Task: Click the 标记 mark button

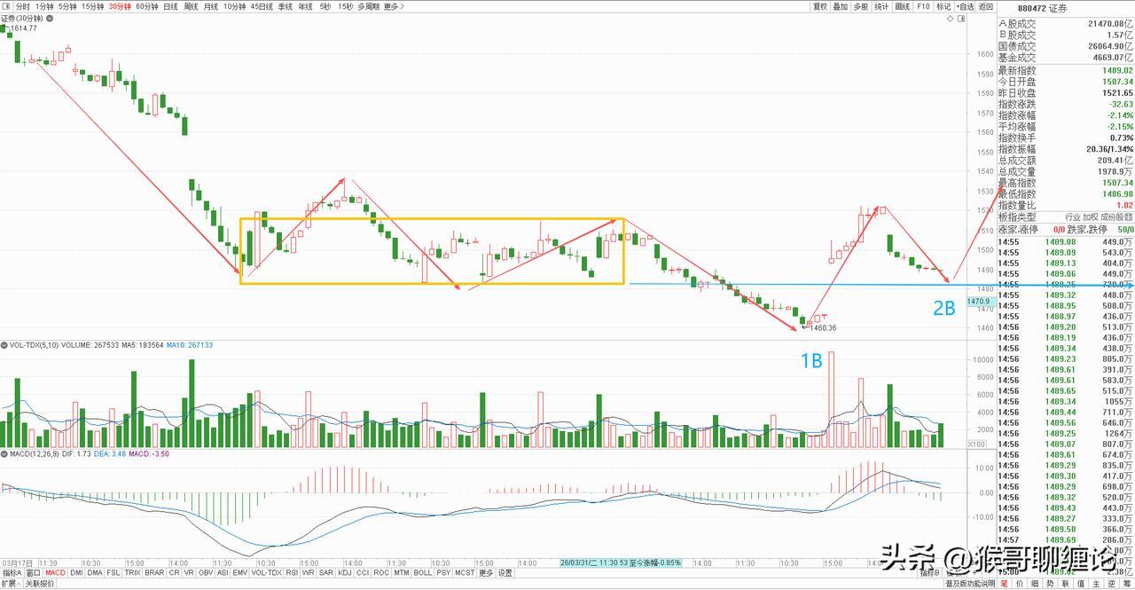Action: (943, 6)
